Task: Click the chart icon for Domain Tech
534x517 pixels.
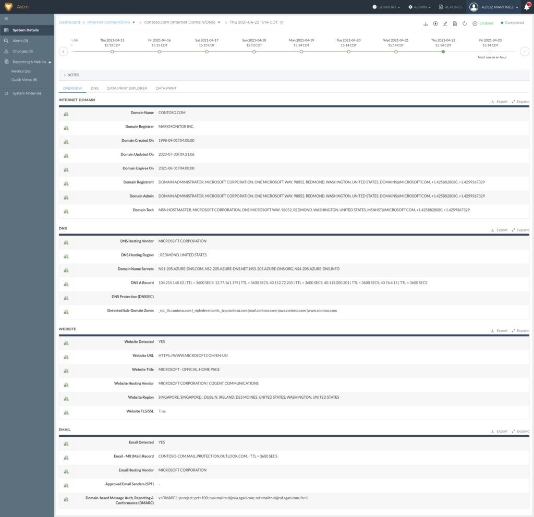Action: [x=66, y=212]
